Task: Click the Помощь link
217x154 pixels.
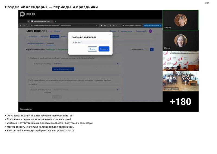Action: pos(113,31)
